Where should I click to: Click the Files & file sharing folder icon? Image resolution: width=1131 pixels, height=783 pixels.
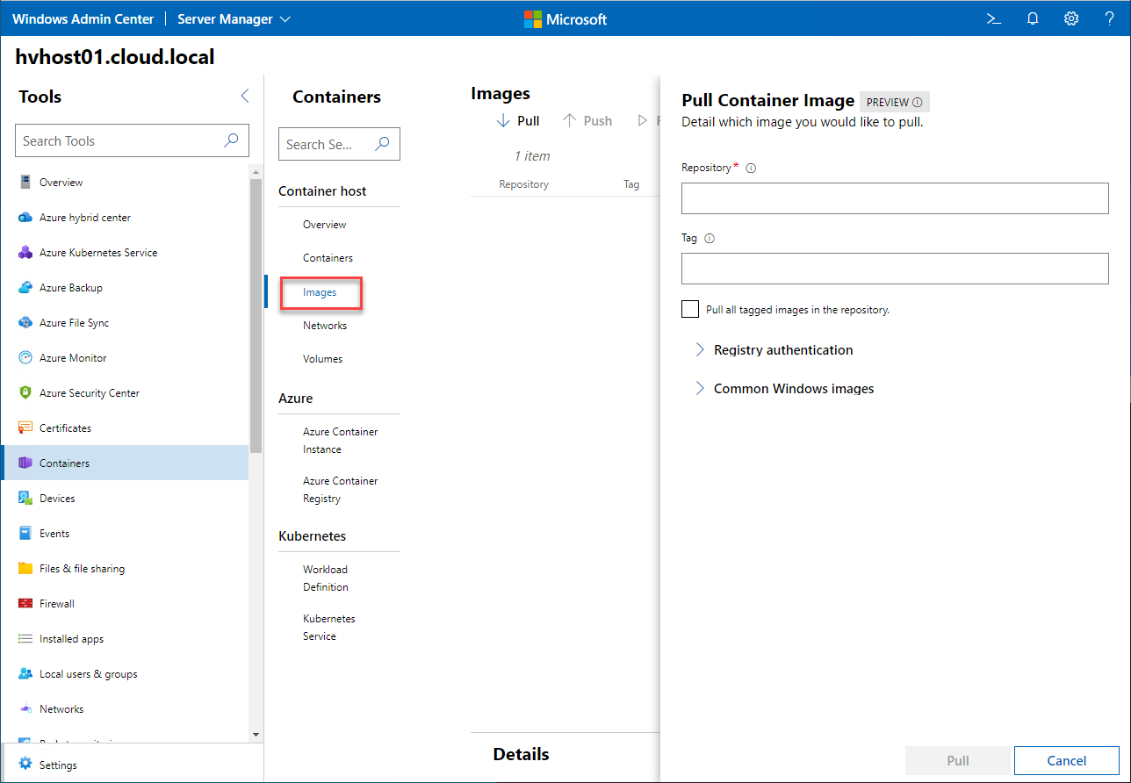pyautogui.click(x=25, y=569)
